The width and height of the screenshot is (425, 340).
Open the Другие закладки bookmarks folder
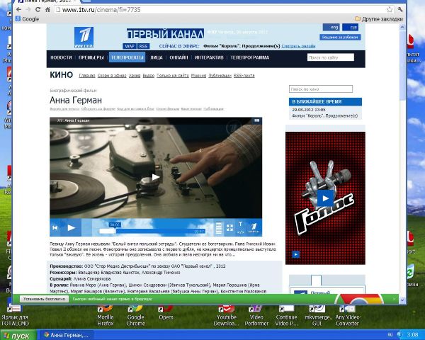[379, 19]
